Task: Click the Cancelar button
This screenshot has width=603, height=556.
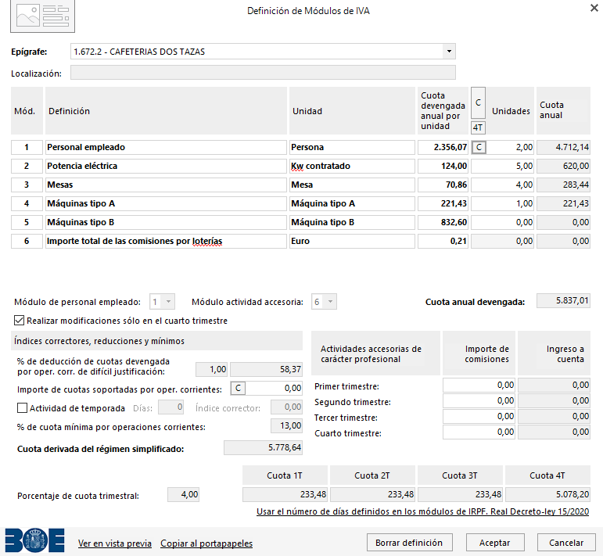Action: click(x=566, y=543)
